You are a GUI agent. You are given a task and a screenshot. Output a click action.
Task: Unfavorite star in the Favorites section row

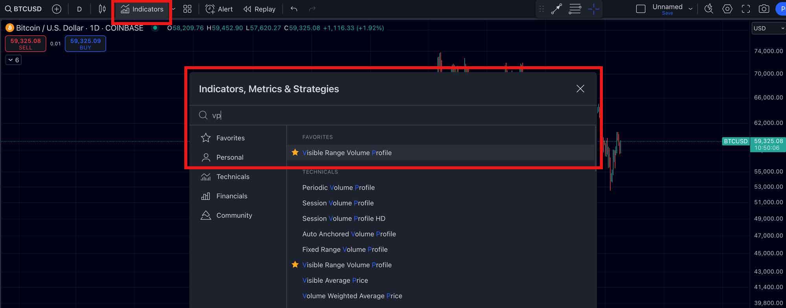(295, 152)
